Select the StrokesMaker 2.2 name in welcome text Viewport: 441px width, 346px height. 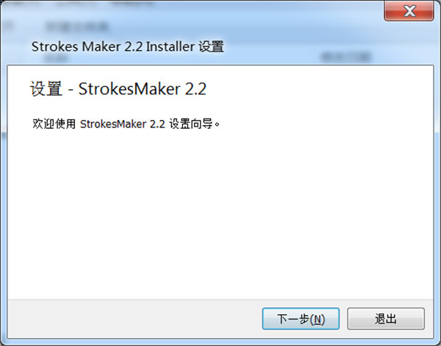pyautogui.click(x=122, y=124)
